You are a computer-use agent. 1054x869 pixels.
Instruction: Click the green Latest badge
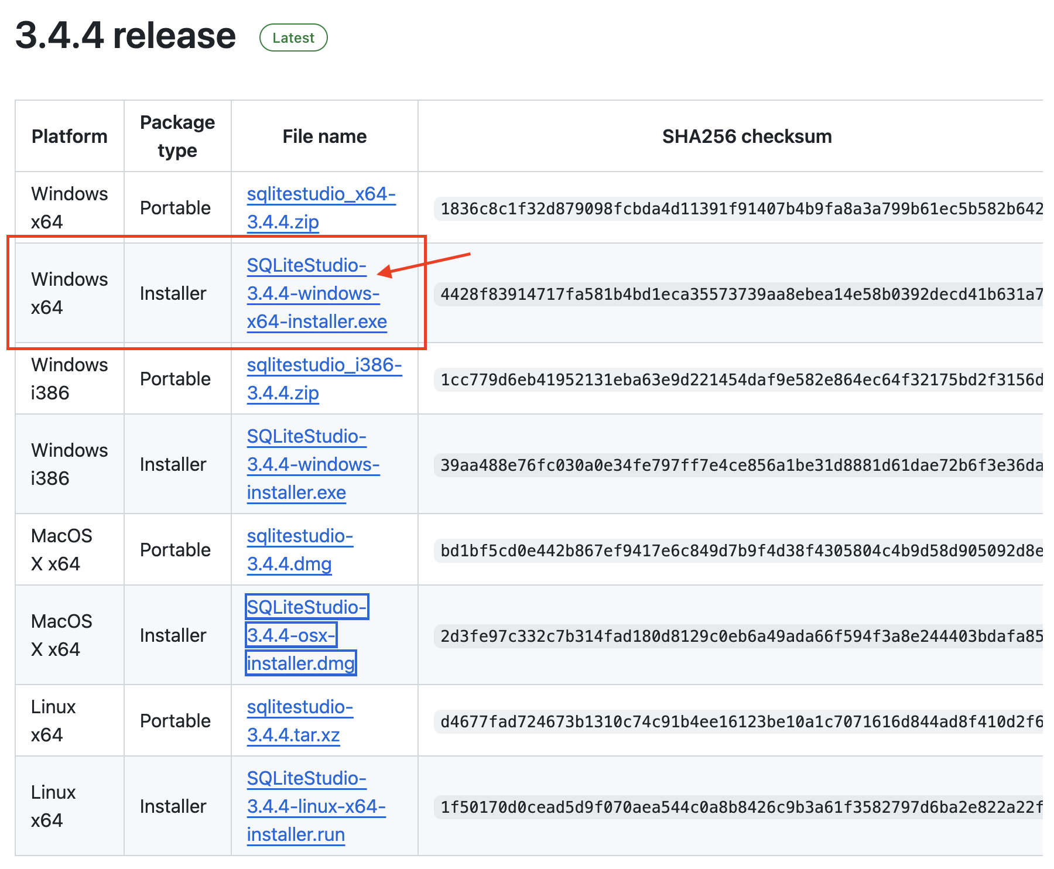(293, 38)
